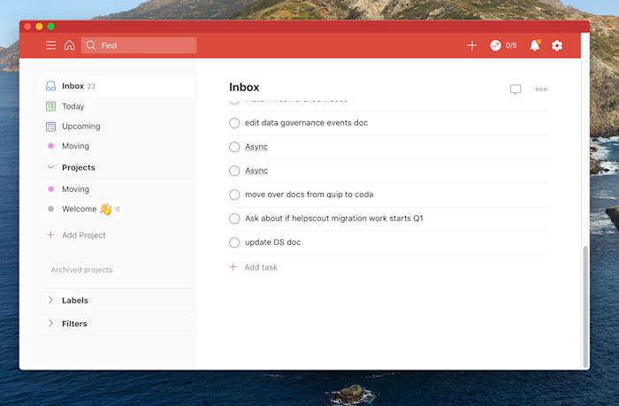Open update DS doc task text
The width and height of the screenshot is (619, 406).
tap(272, 242)
